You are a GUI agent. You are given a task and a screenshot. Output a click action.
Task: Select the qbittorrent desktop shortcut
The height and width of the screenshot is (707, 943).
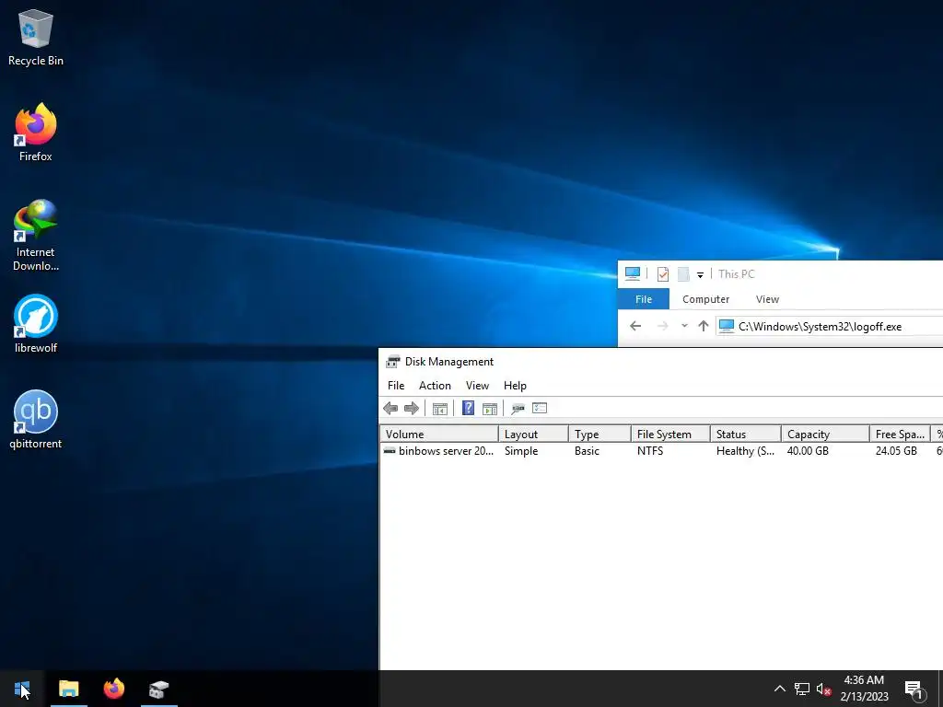(36, 420)
